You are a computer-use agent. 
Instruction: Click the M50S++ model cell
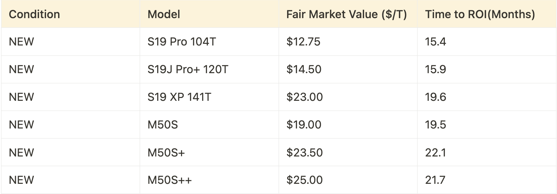[209, 180]
